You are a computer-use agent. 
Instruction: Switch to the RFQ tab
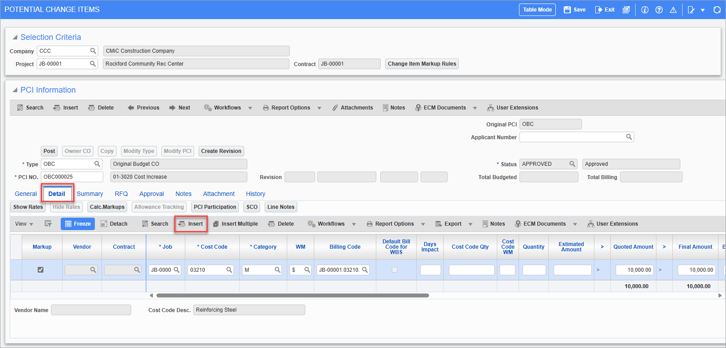tap(121, 194)
